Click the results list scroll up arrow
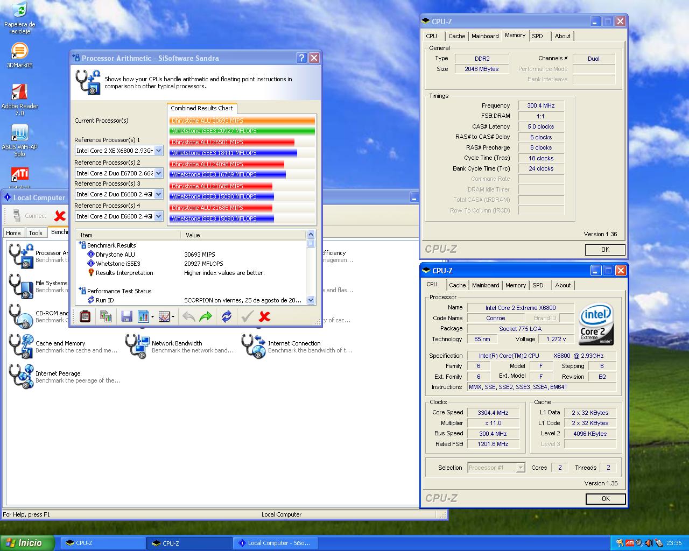Screen dimensions: 689x551 point(311,235)
